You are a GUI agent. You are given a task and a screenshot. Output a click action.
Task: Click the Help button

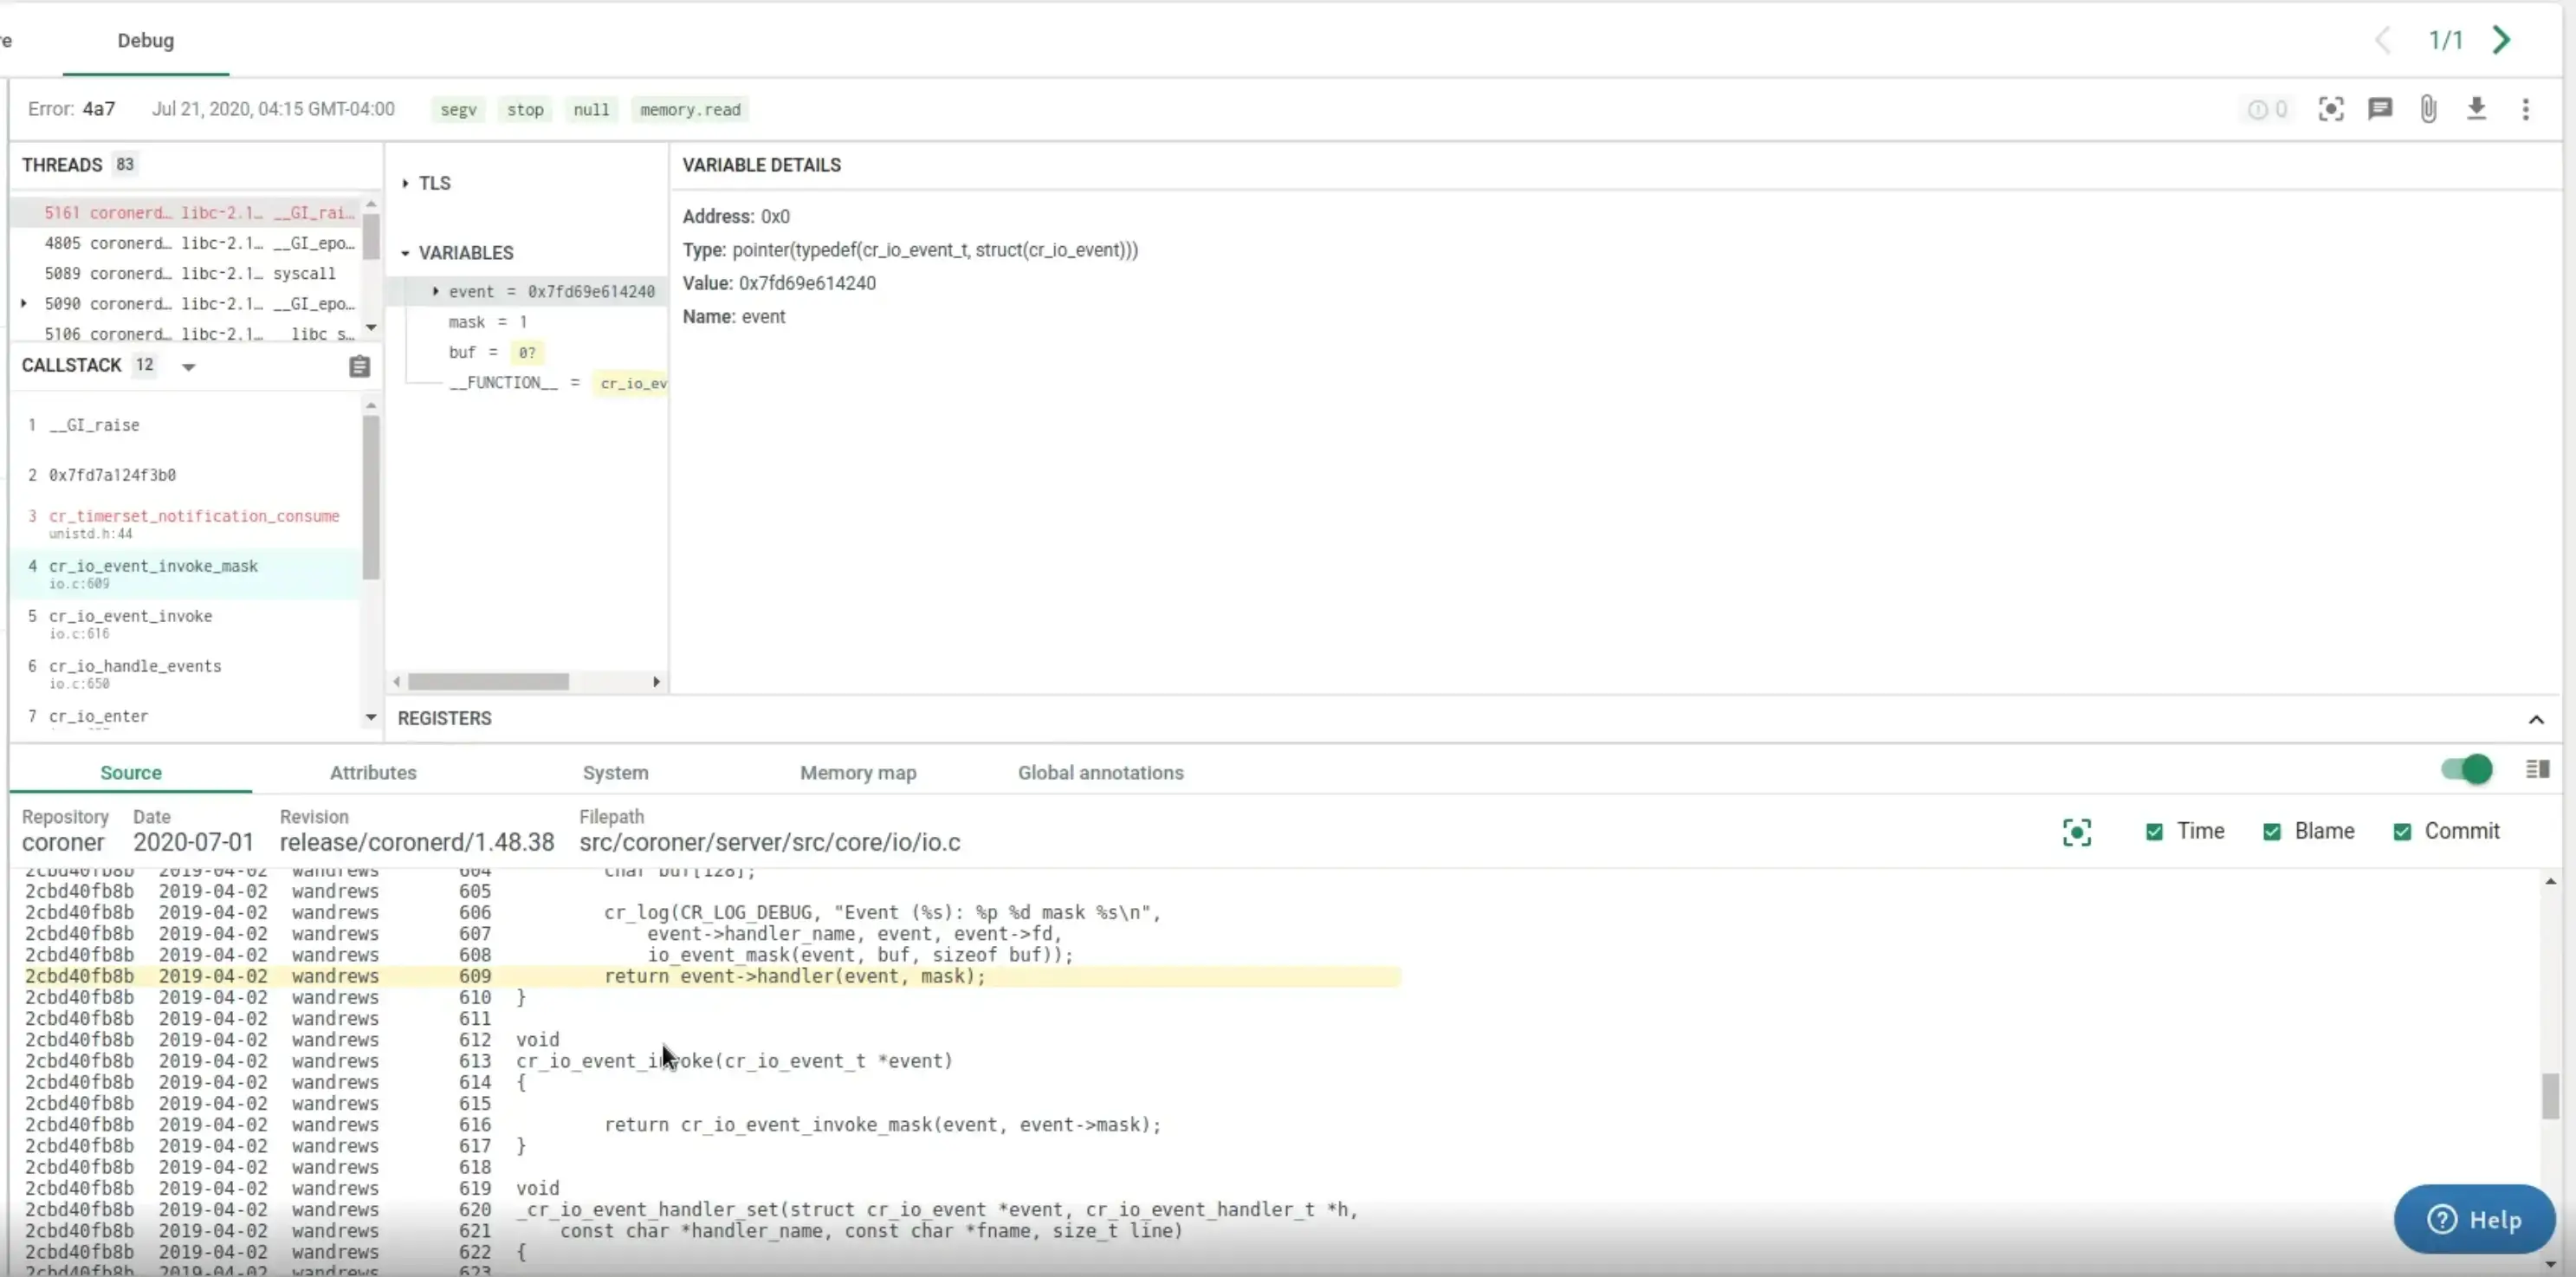pyautogui.click(x=2474, y=1219)
